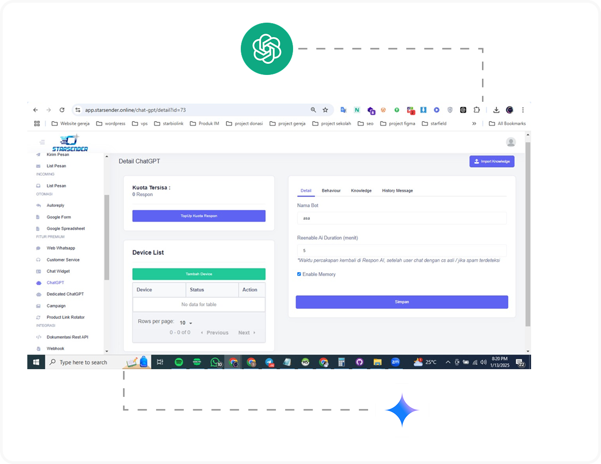Screen dimensions: 601x464
Task: Open Spotify from the taskbar
Action: coord(179,362)
